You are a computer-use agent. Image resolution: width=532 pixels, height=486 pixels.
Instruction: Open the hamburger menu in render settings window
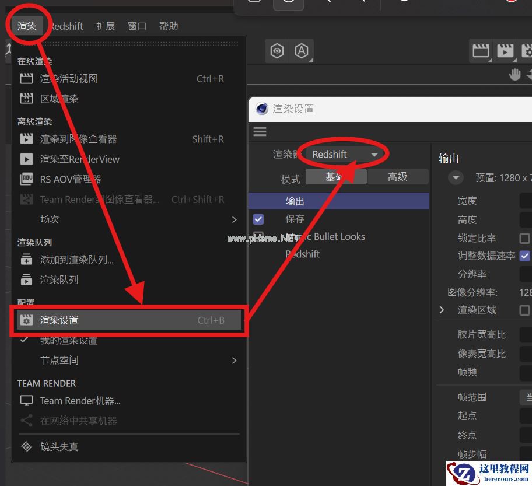[260, 132]
